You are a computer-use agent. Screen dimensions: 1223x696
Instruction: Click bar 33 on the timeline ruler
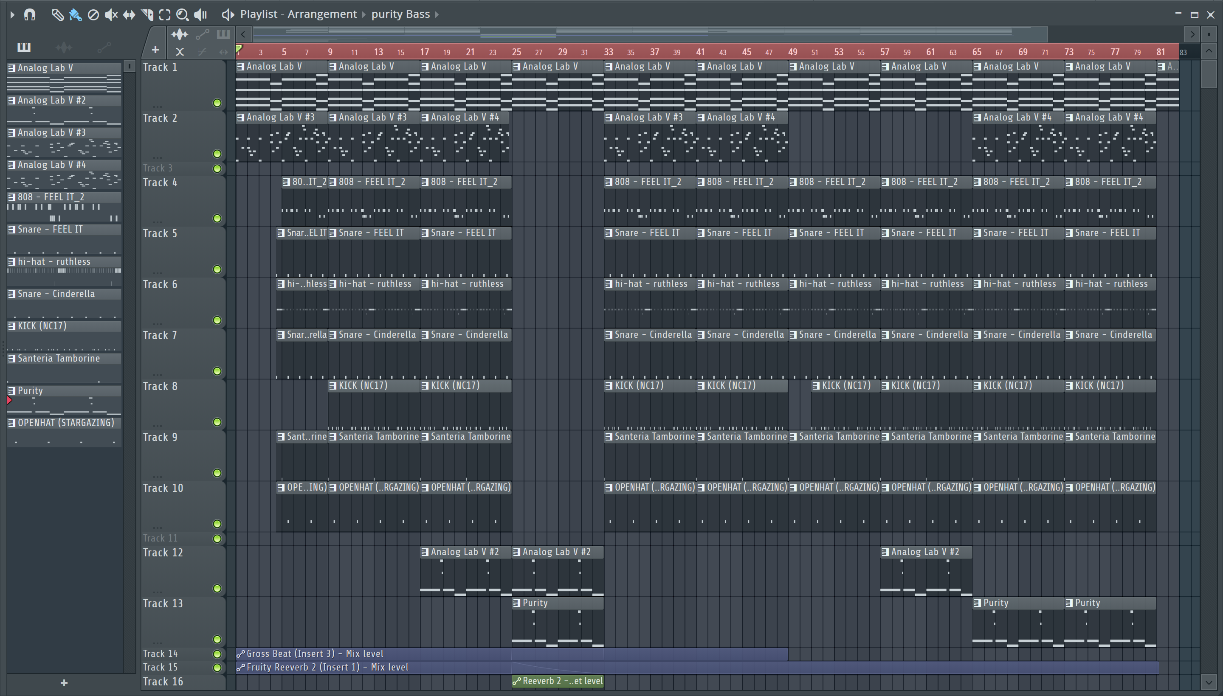pos(609,52)
